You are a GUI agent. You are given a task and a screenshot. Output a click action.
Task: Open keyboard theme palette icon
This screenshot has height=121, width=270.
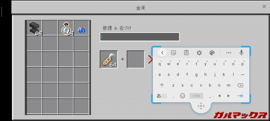(212, 53)
